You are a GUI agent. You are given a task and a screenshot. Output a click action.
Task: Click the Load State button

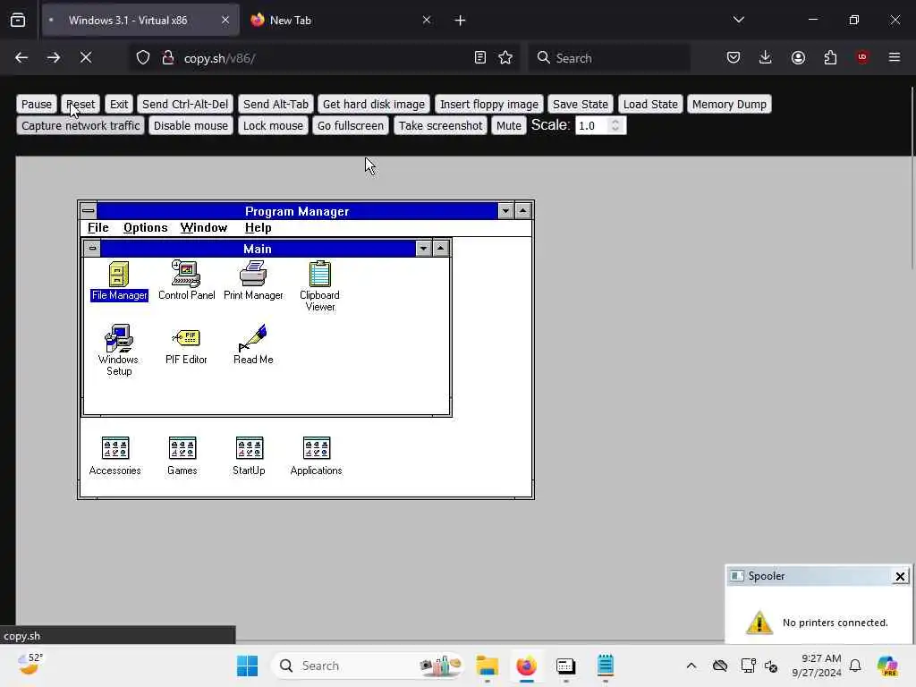pos(650,104)
